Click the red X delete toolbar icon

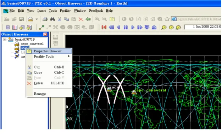tap(81, 19)
